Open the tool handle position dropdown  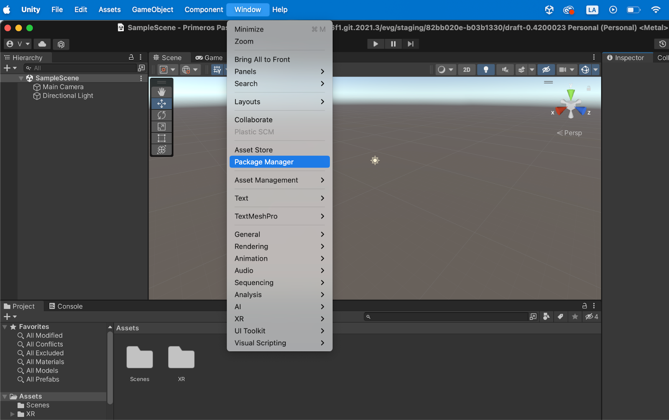coord(167,70)
